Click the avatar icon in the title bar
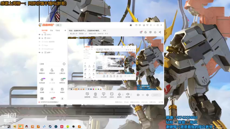Screen dimensions: 230x129 tap(131, 25)
